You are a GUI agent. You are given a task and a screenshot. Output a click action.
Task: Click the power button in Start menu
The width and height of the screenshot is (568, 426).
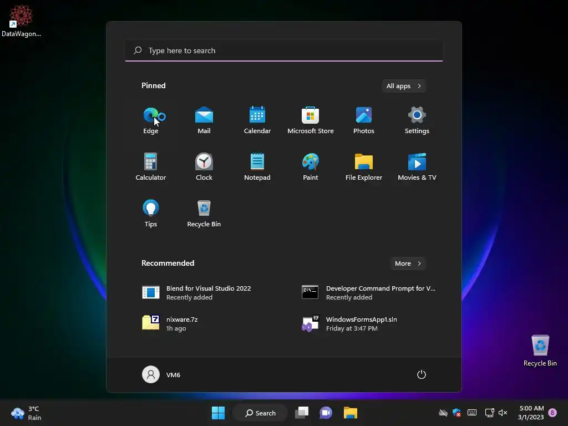pos(422,374)
